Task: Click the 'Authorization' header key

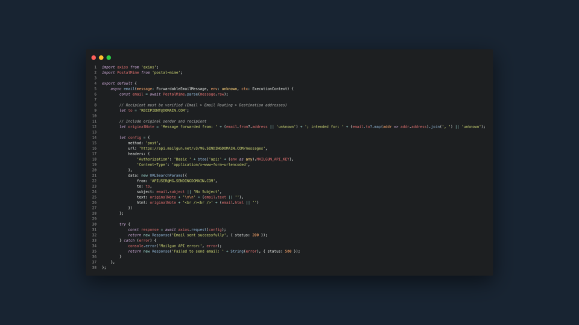Action: coord(153,159)
